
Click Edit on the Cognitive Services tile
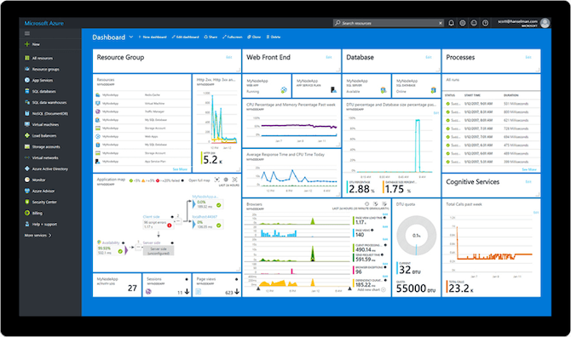[528, 181]
